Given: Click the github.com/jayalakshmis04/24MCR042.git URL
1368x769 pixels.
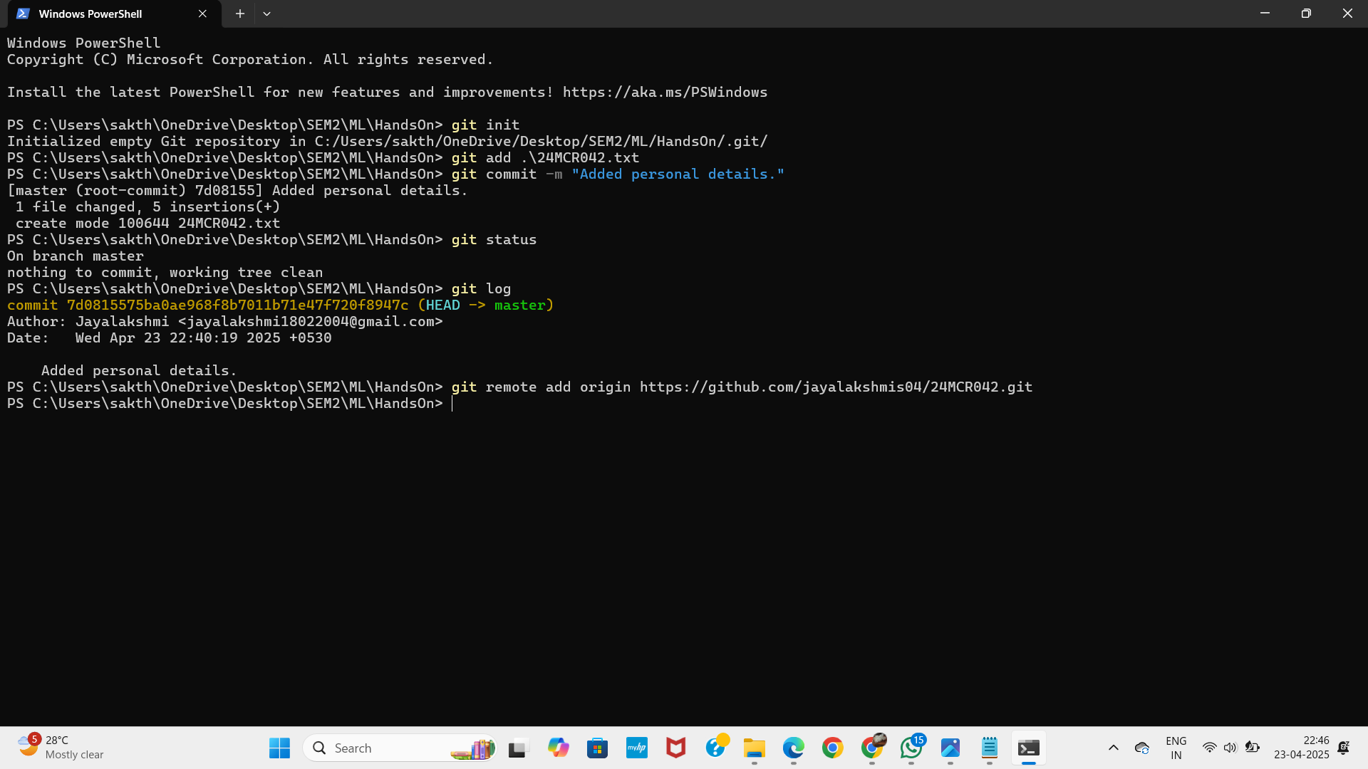Looking at the screenshot, I should (x=836, y=387).
